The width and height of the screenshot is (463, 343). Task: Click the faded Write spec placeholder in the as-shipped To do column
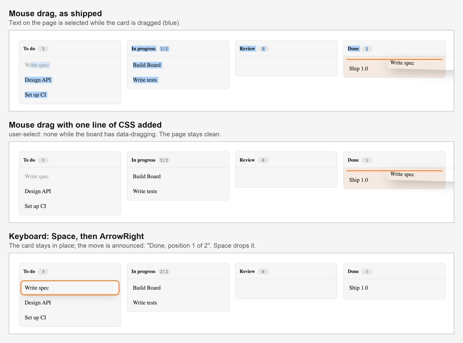click(x=70, y=65)
